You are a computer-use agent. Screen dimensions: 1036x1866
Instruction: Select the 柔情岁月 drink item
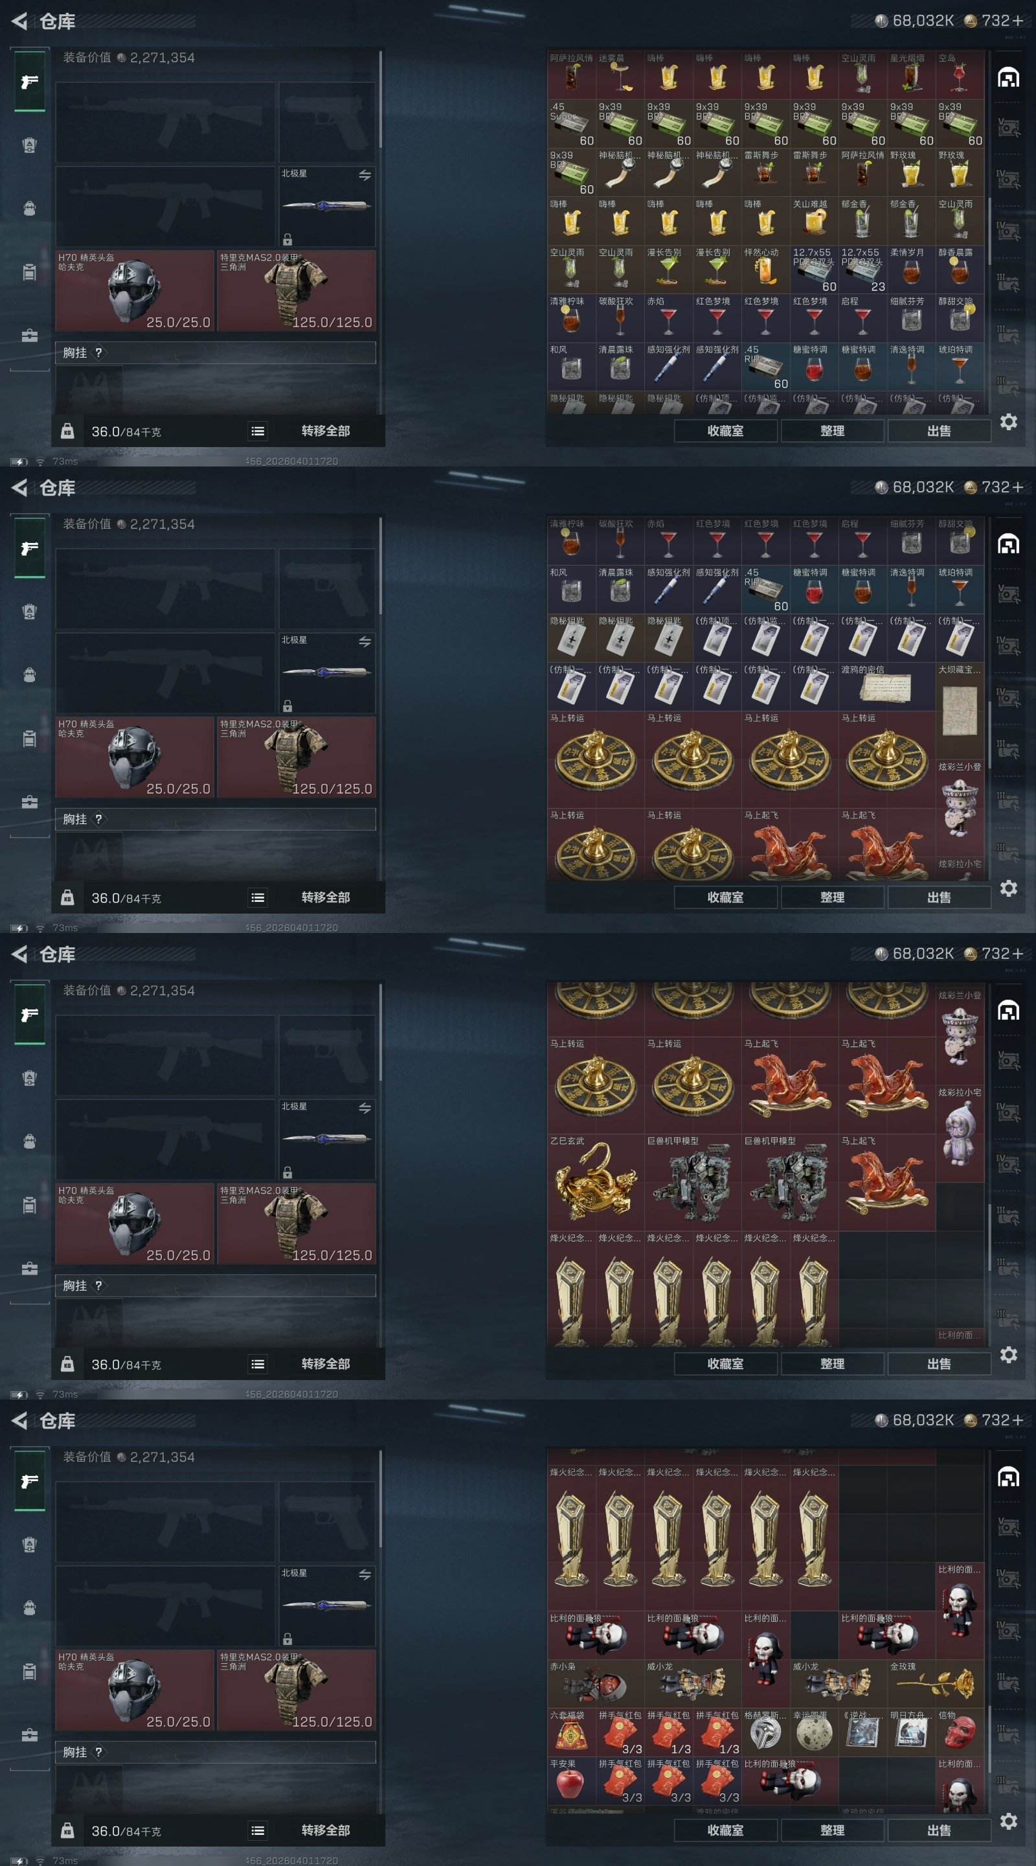(912, 270)
